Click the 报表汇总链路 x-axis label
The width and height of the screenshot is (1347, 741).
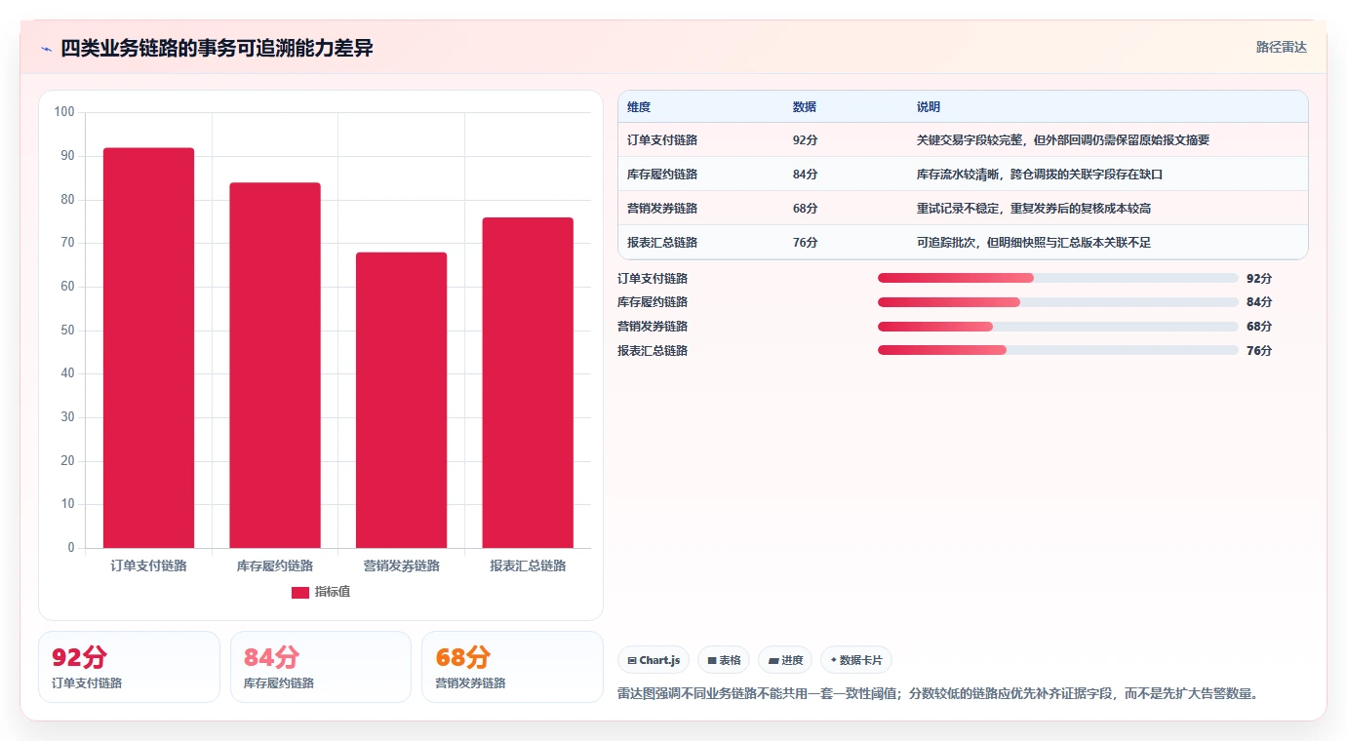(x=528, y=565)
